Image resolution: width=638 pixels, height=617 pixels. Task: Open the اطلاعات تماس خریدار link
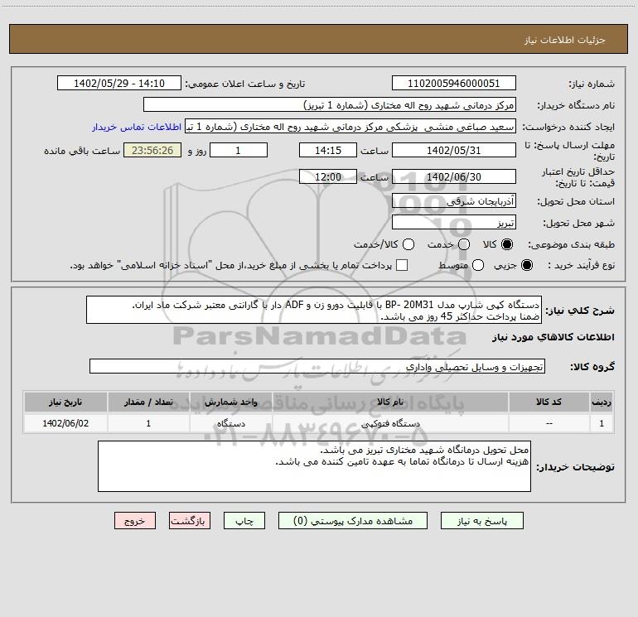[137, 127]
